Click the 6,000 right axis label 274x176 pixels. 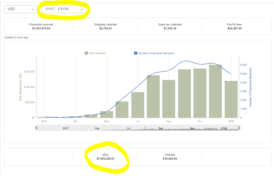(x=244, y=65)
